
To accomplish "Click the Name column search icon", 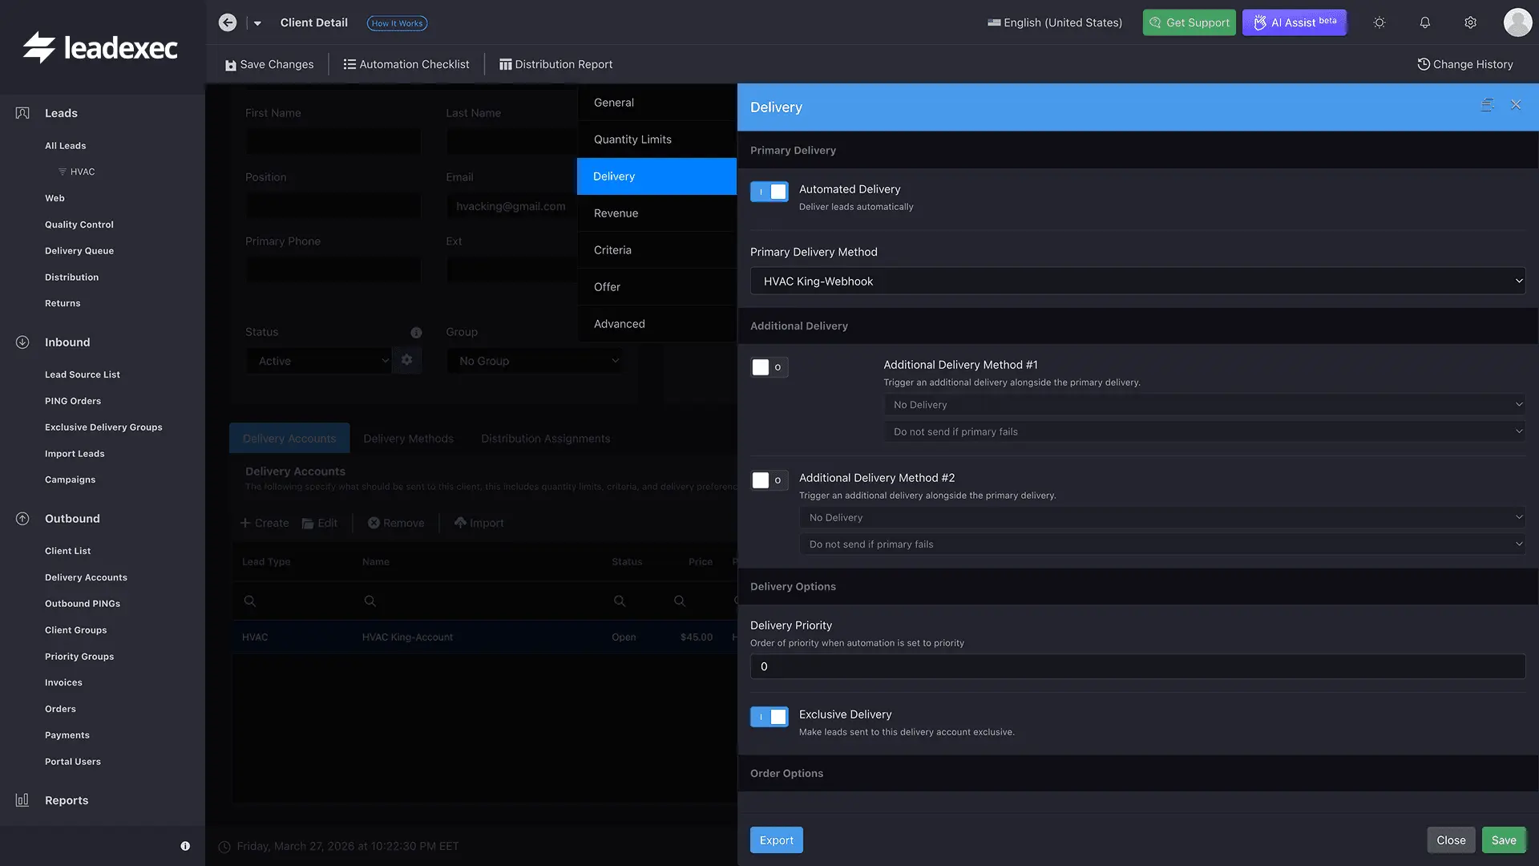I will pos(370,601).
